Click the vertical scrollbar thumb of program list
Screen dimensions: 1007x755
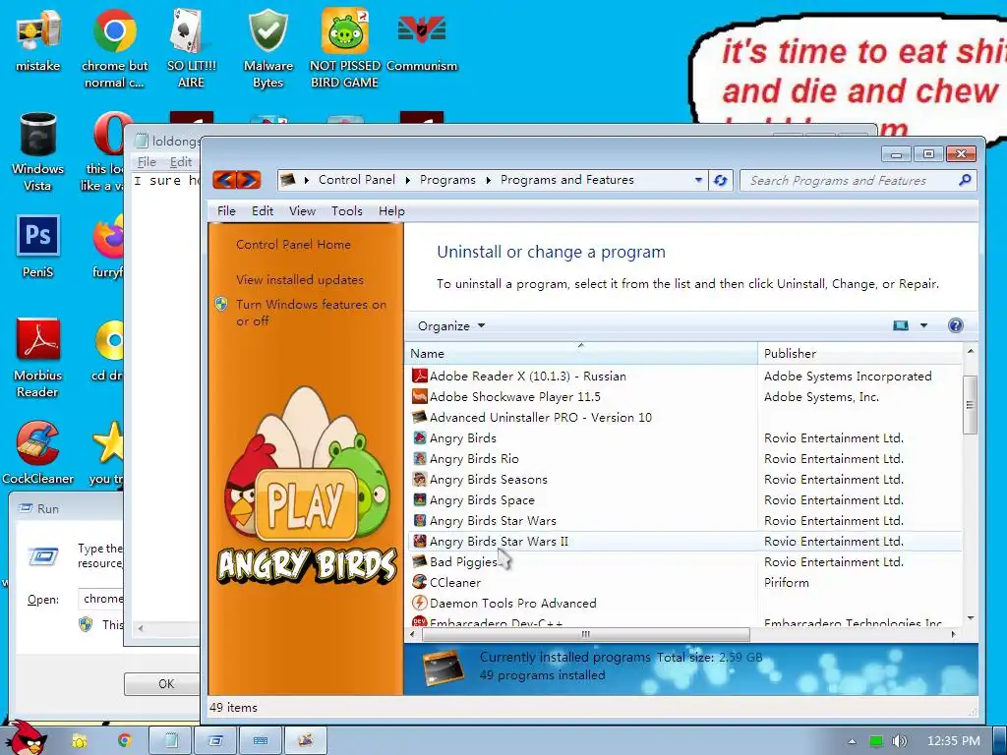[970, 405]
